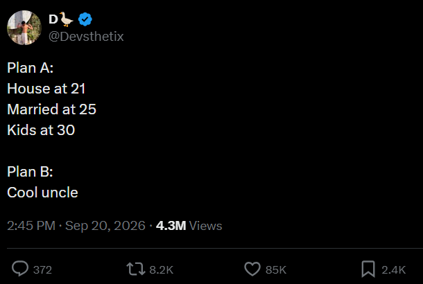Click the 372 replies count
This screenshot has width=423, height=284.
click(42, 269)
